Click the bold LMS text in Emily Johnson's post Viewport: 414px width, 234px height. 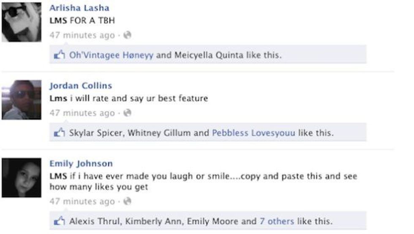point(58,176)
